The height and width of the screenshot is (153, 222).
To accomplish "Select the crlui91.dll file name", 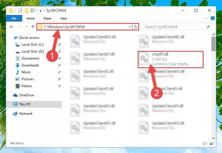I will 160,54.
